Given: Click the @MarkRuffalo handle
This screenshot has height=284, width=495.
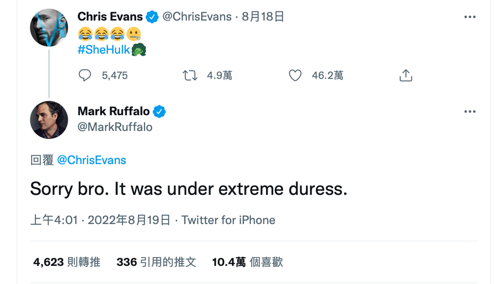Looking at the screenshot, I should coord(115,127).
